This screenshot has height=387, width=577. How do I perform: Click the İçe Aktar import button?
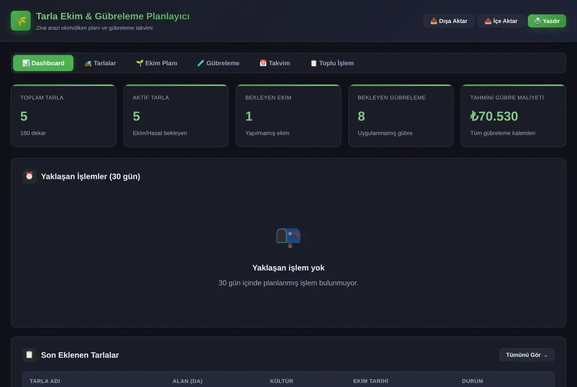pos(501,21)
